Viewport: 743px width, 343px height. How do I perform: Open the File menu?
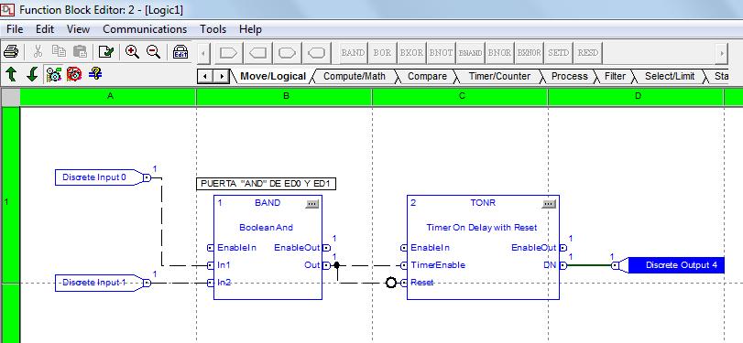tap(15, 29)
